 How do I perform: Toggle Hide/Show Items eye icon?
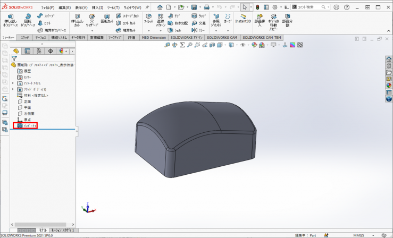tap(243, 45)
